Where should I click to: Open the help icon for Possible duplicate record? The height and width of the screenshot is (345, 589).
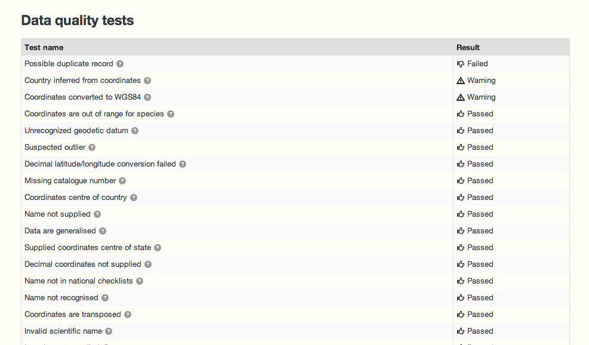pos(119,63)
